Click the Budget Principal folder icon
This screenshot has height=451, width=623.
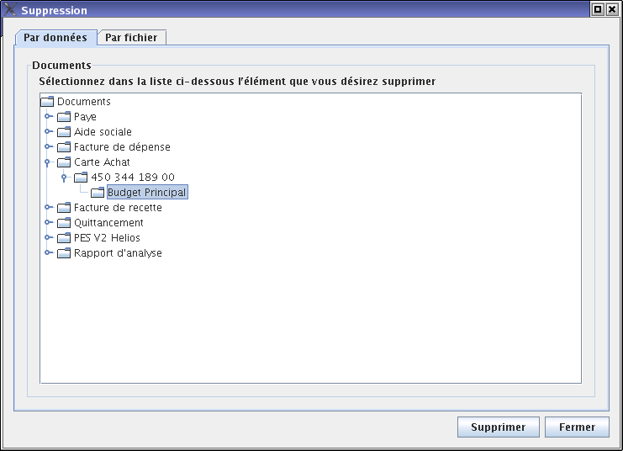pos(98,193)
